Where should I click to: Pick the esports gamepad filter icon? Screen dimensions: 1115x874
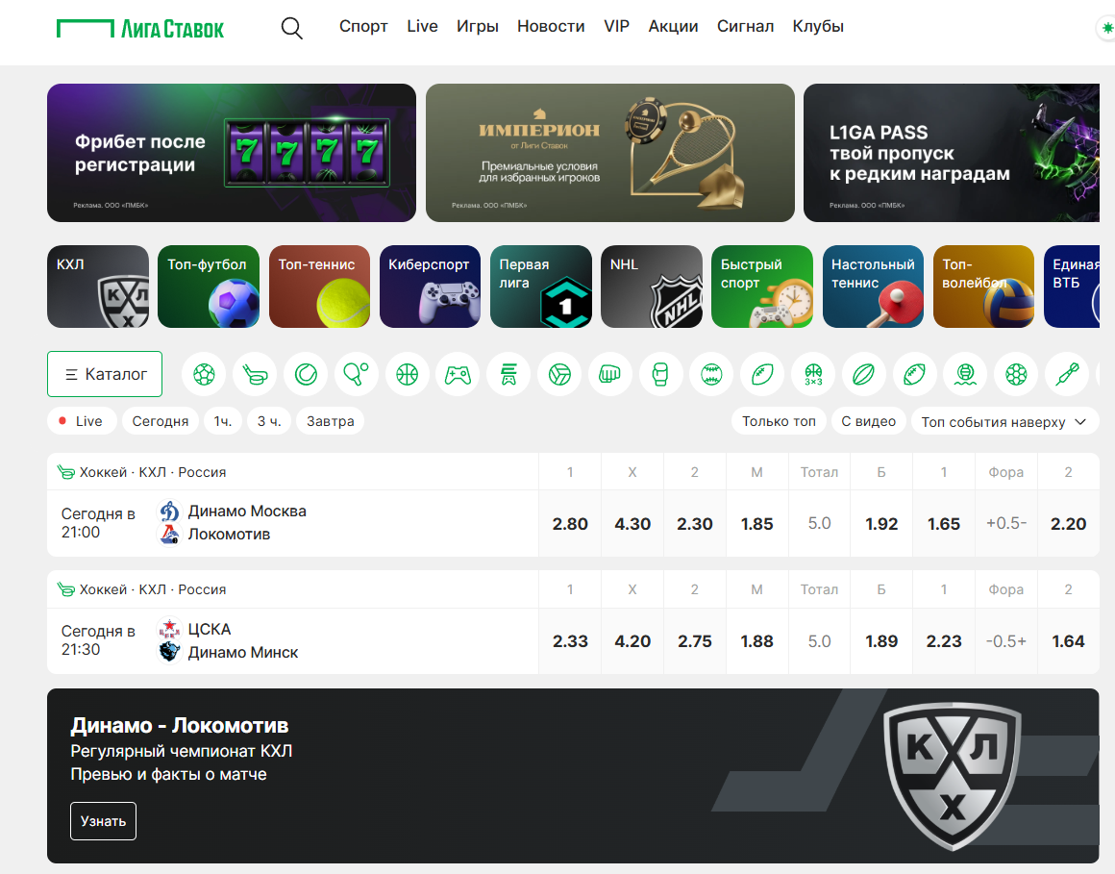458,374
